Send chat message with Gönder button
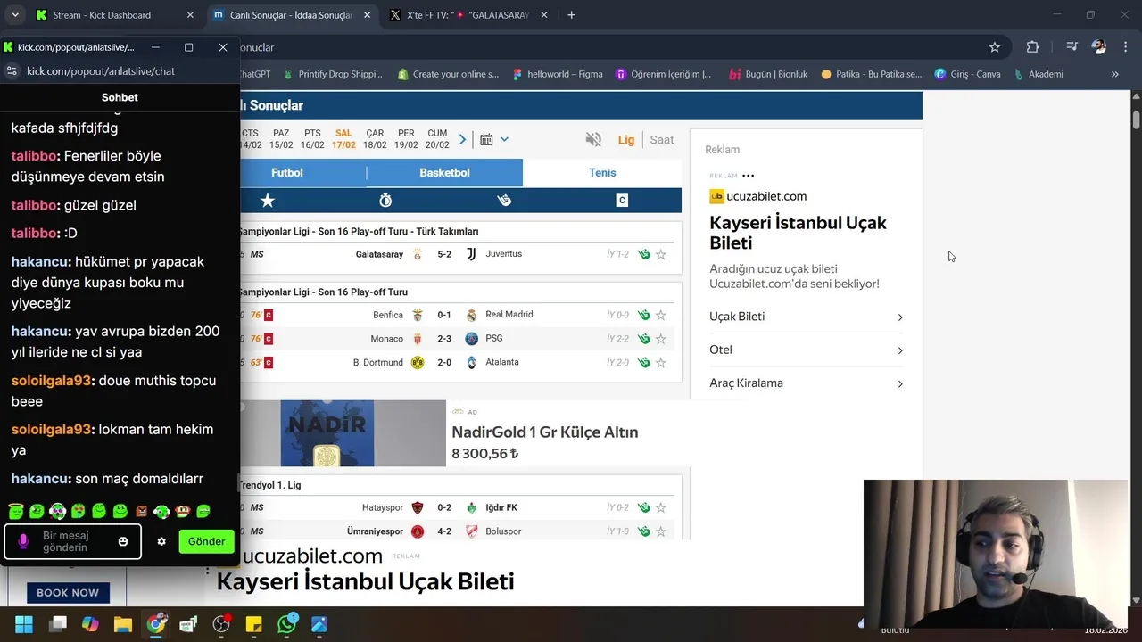Image resolution: width=1142 pixels, height=642 pixels. tap(206, 541)
